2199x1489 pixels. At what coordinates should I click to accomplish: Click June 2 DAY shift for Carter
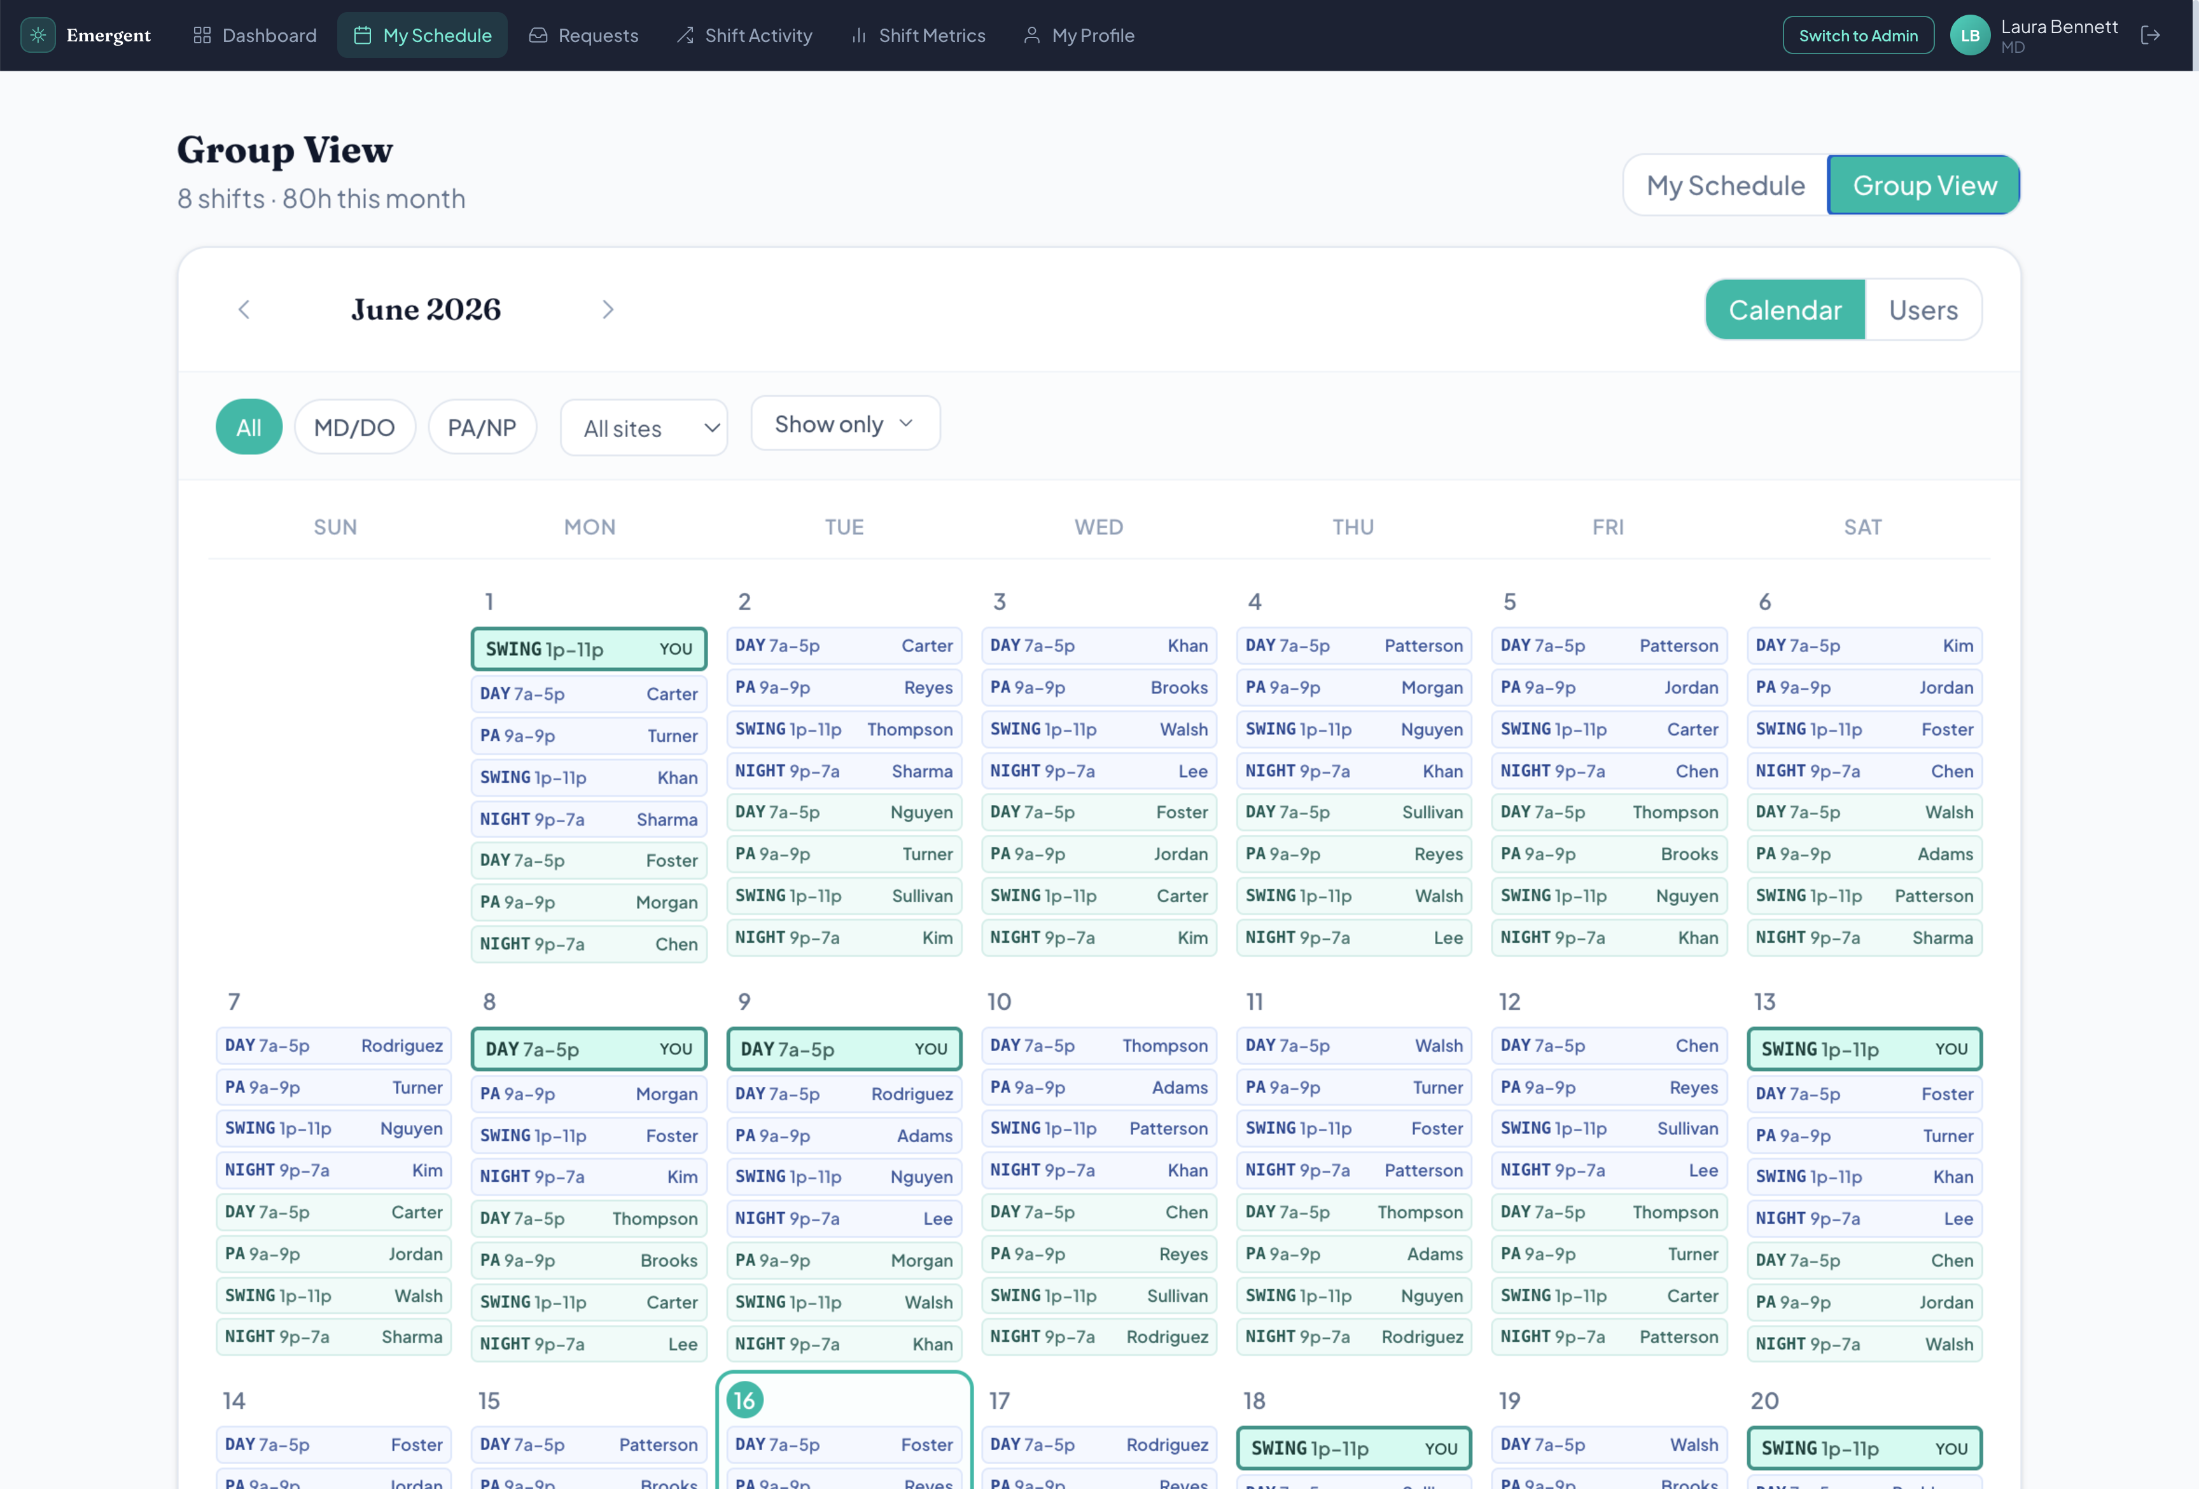tap(844, 646)
